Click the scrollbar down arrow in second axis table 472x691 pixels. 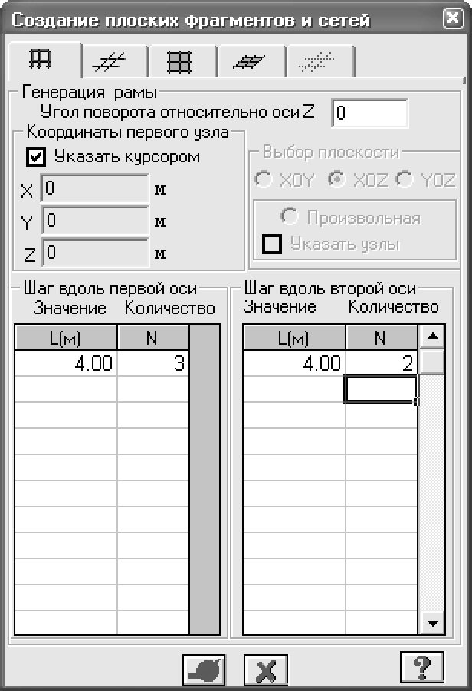(x=433, y=623)
